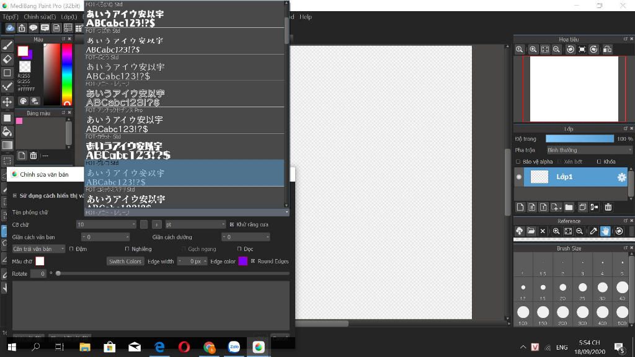This screenshot has height=357, width=635.
Task: Open the Cỡ chữ font size dropdown
Action: (106, 224)
